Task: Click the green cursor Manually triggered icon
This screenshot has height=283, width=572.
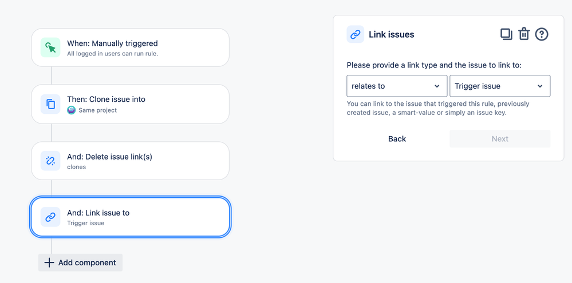Action: (50, 47)
